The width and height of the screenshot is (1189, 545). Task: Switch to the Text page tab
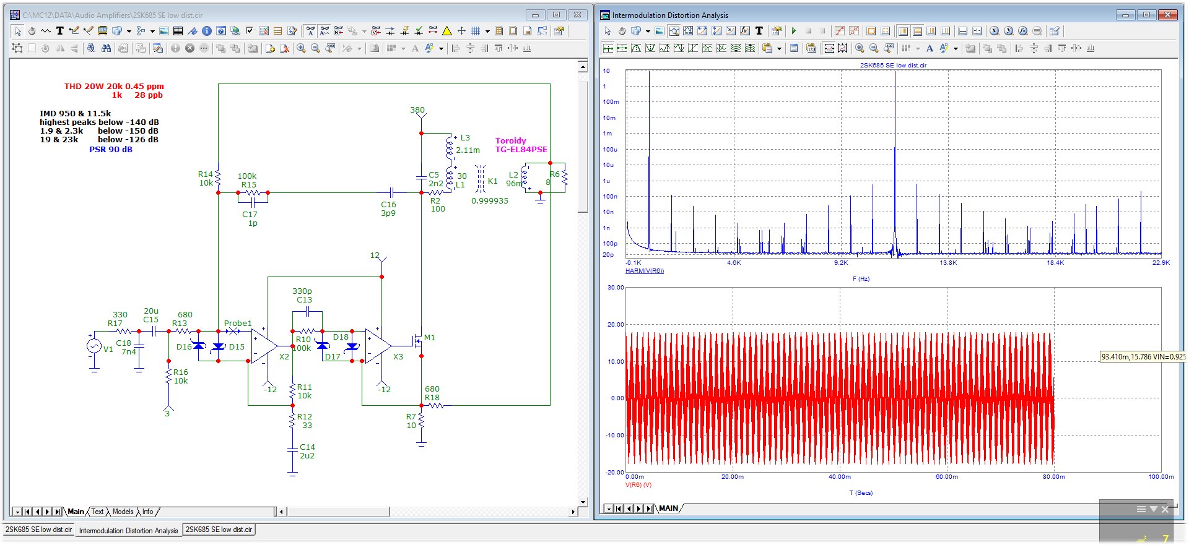pyautogui.click(x=97, y=512)
